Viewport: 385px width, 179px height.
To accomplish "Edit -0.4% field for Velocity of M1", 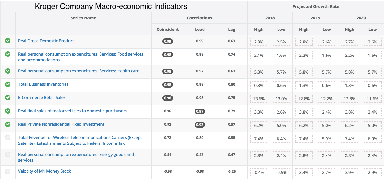I will coord(259,172).
